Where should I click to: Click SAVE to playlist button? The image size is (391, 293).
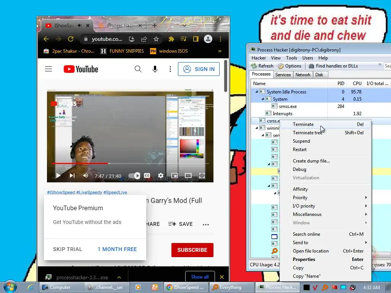coord(180,224)
